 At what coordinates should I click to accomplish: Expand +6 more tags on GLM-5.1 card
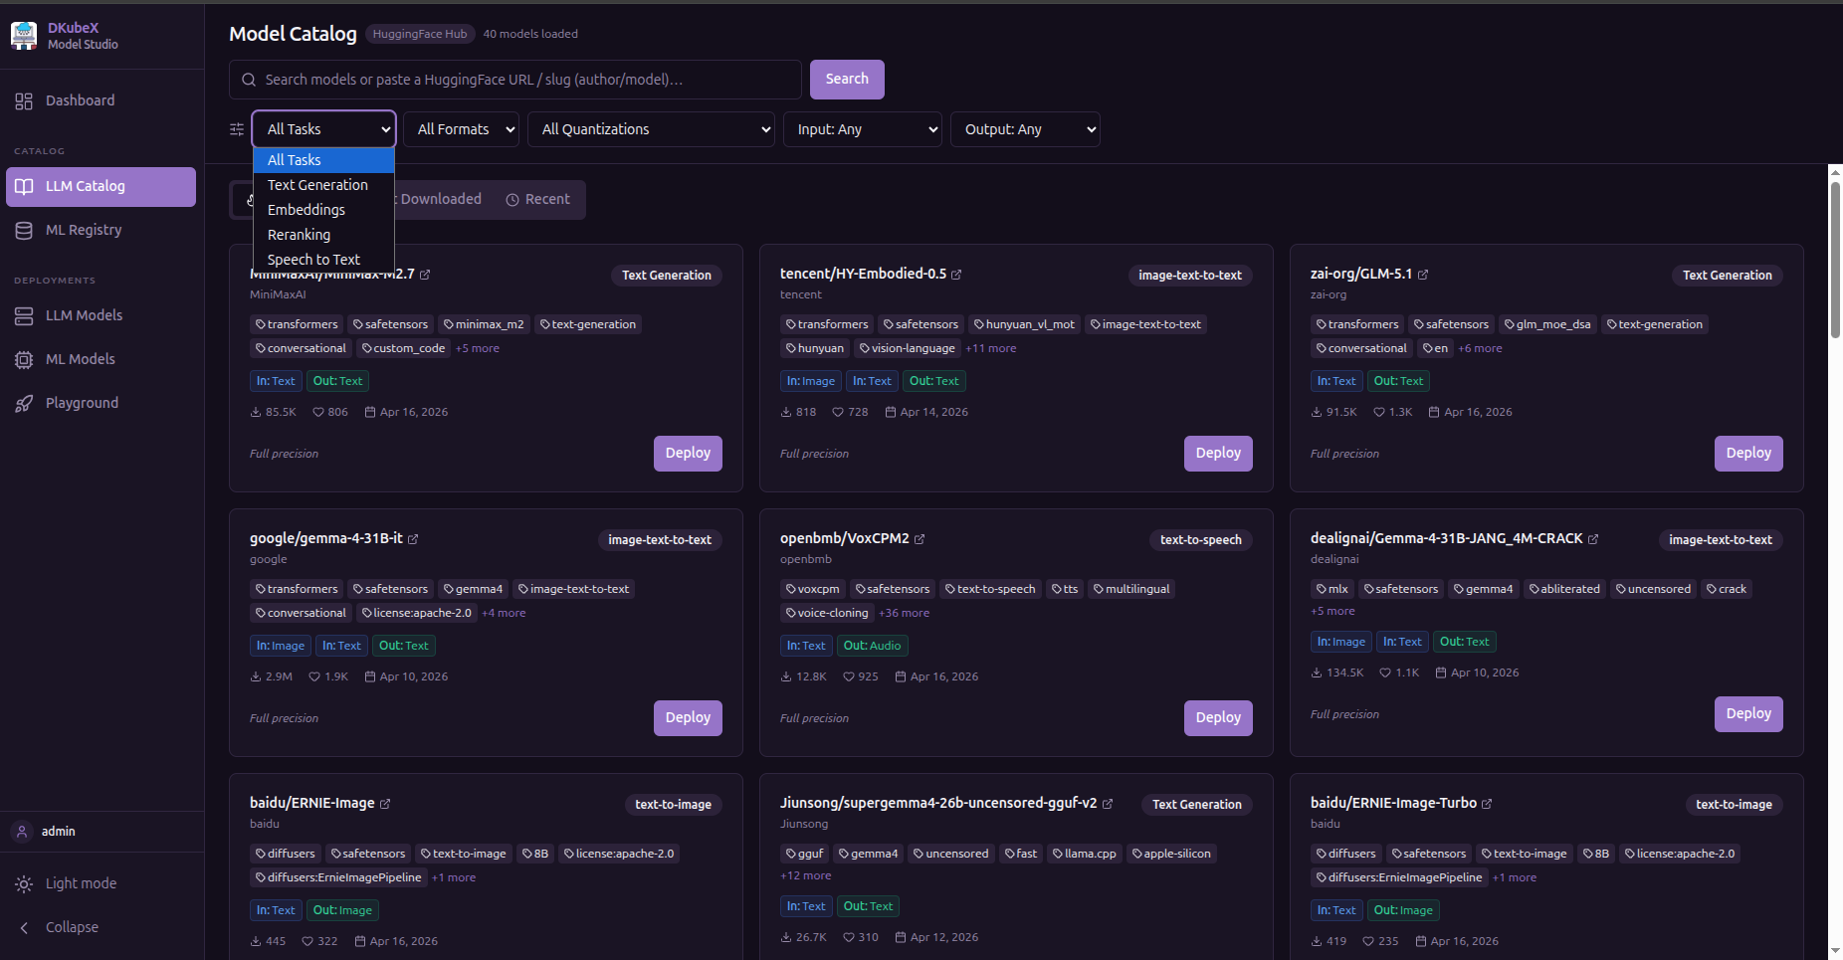point(1481,348)
